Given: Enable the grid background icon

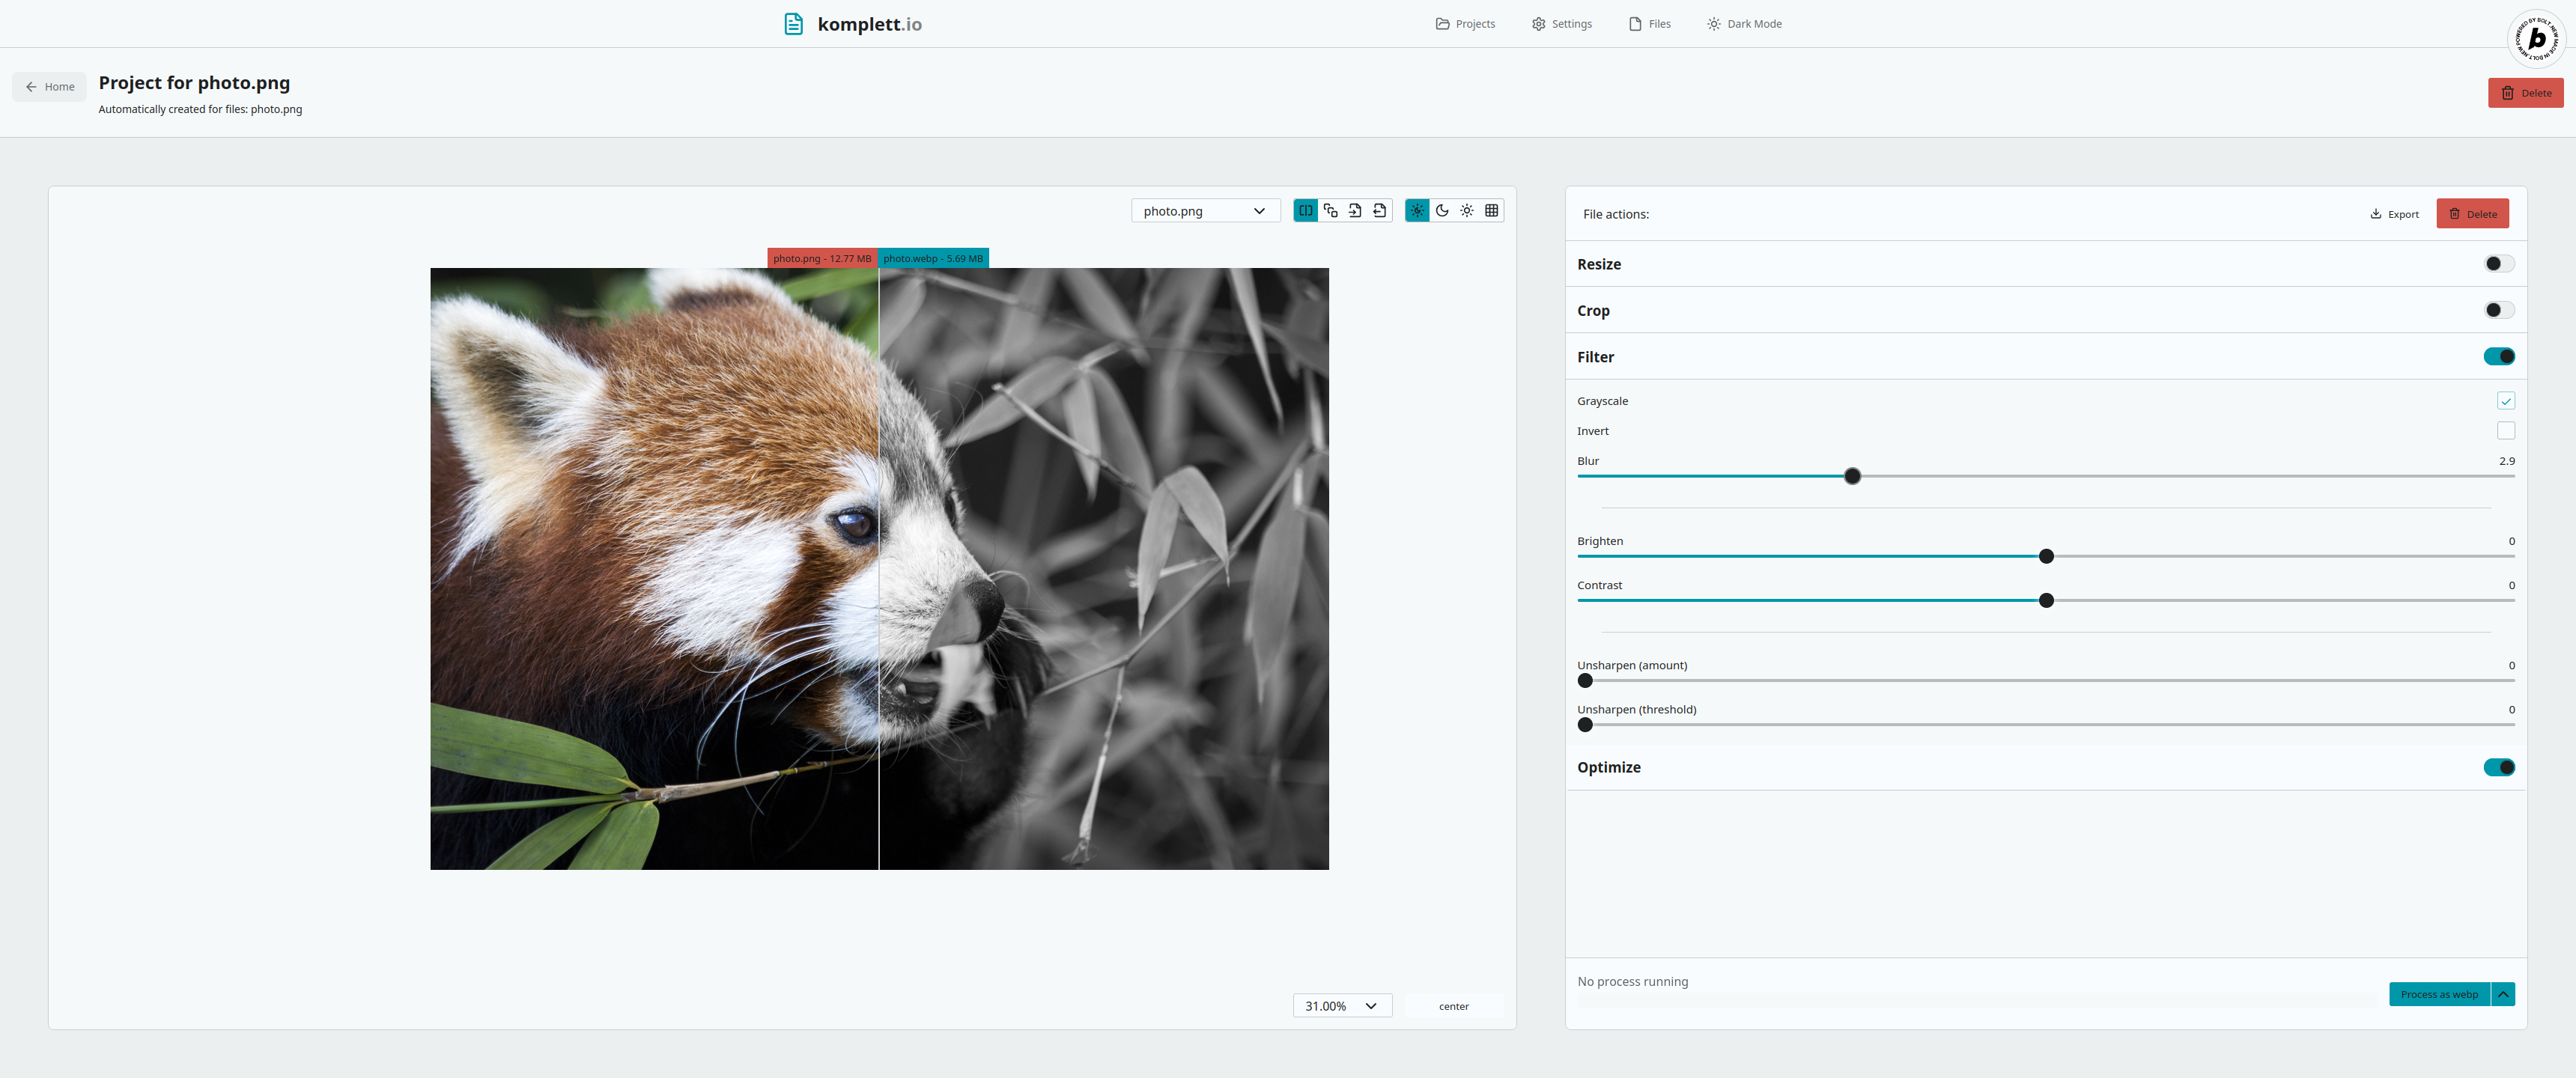Looking at the screenshot, I should click(1492, 210).
